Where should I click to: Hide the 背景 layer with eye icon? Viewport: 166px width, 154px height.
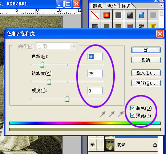pos(92,145)
